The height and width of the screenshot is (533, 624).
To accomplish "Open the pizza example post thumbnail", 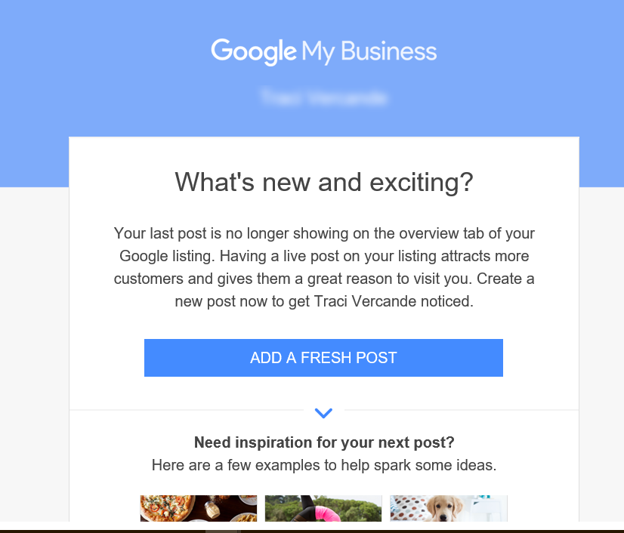I will 199,508.
